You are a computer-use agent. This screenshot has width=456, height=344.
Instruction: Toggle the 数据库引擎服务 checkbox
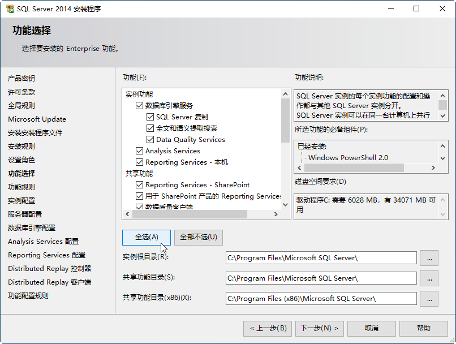click(139, 106)
